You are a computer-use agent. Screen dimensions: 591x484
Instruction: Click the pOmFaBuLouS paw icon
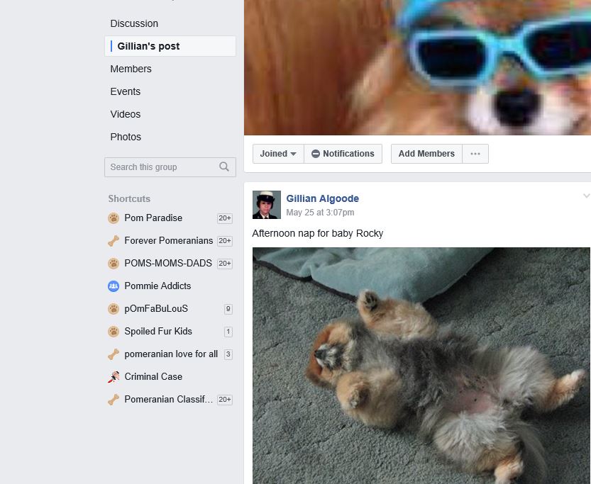click(x=114, y=309)
